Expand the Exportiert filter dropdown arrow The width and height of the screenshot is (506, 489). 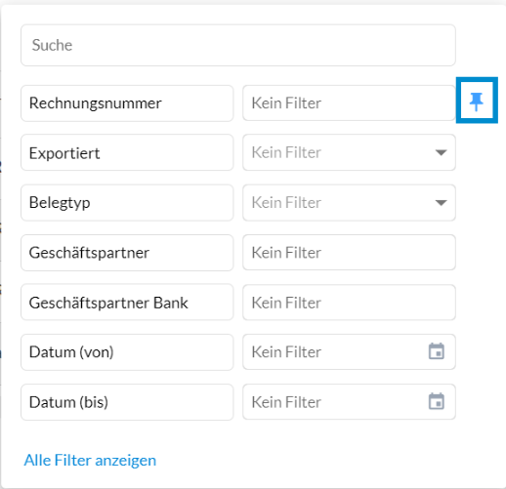tap(441, 152)
